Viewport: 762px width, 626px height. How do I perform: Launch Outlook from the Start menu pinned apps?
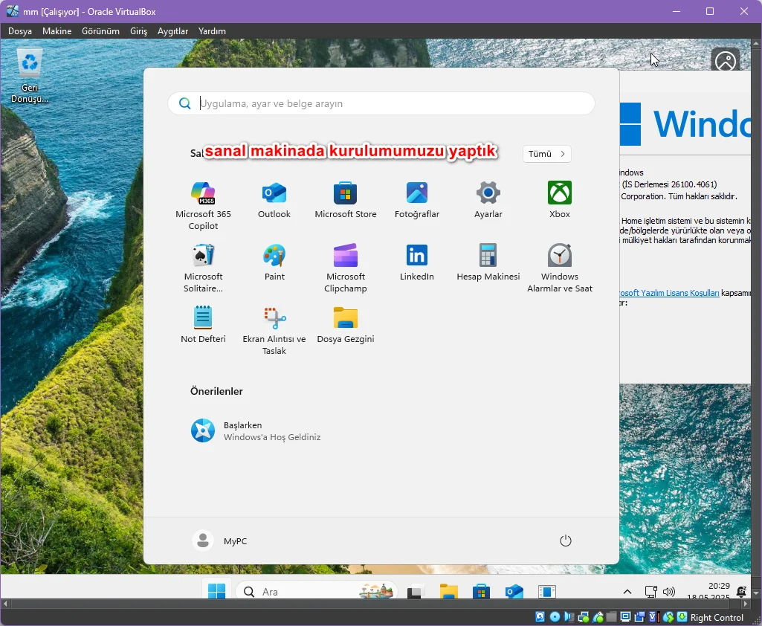click(x=274, y=199)
